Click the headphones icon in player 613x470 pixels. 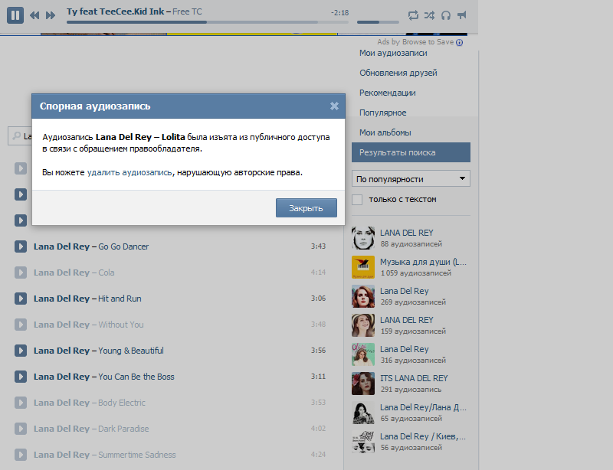(446, 15)
